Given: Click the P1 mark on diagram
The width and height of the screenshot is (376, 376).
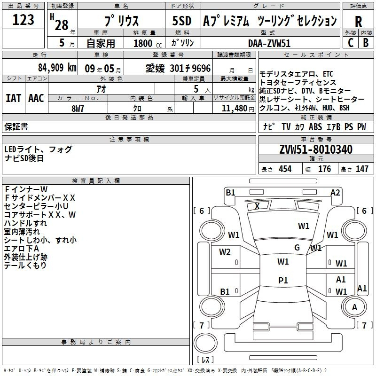Looking at the screenshot, I should tap(283, 280).
